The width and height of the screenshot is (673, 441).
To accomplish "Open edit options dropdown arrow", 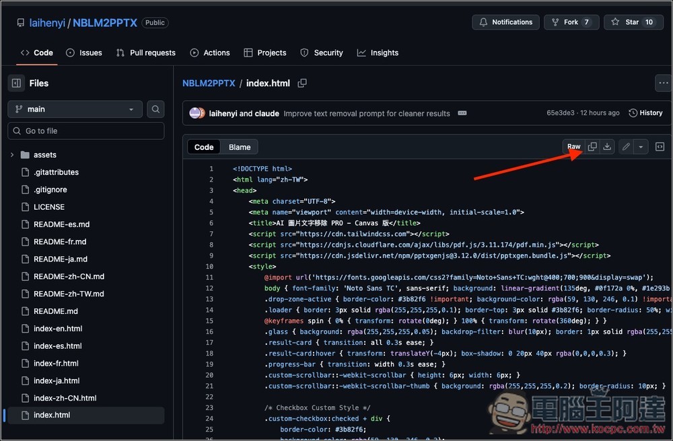I will coord(641,147).
